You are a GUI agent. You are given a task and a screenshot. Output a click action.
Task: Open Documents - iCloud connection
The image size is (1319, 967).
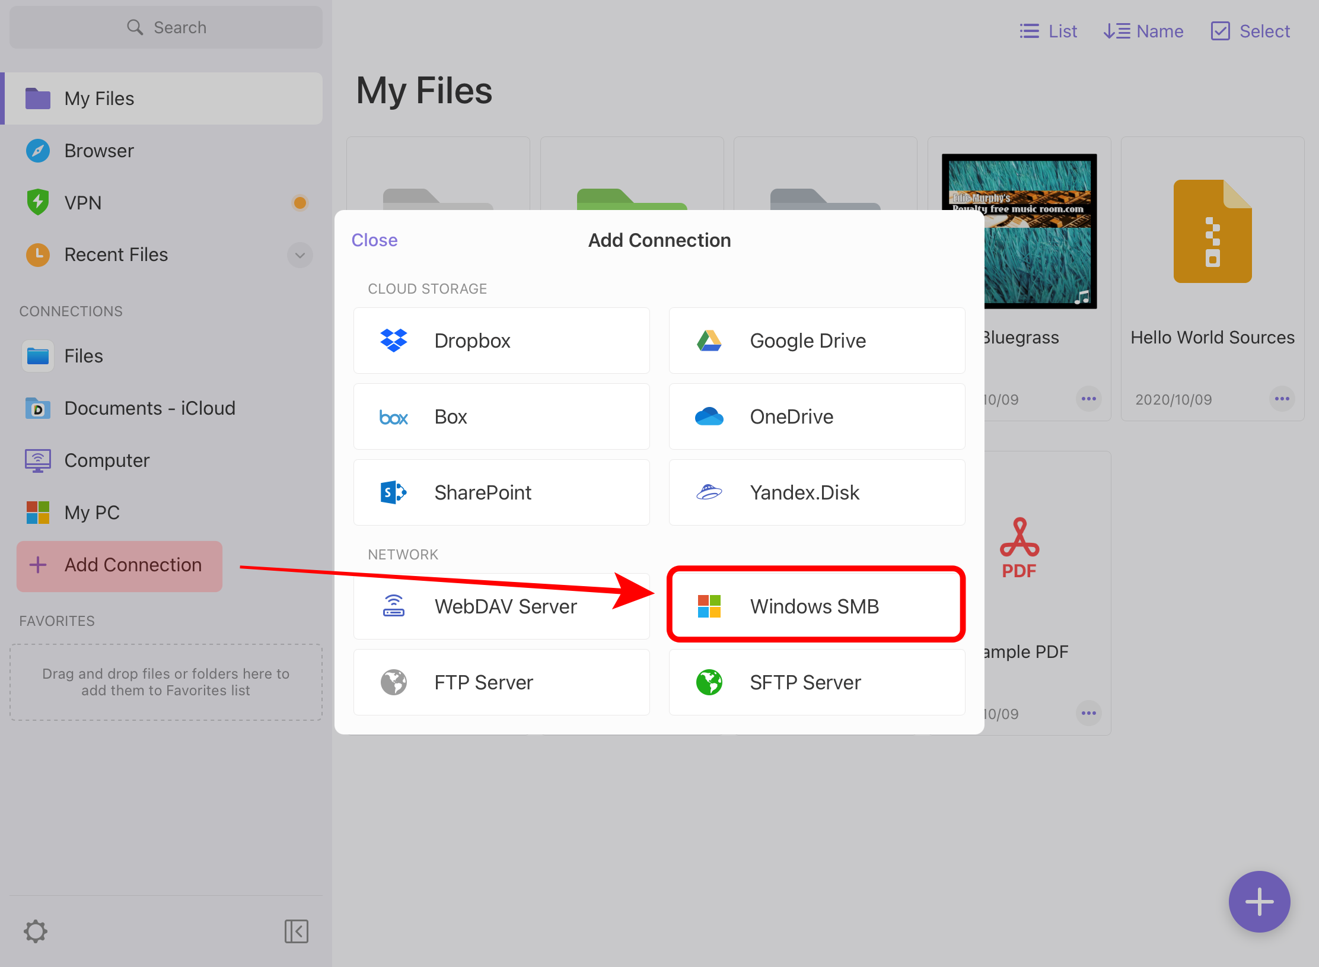click(x=149, y=408)
